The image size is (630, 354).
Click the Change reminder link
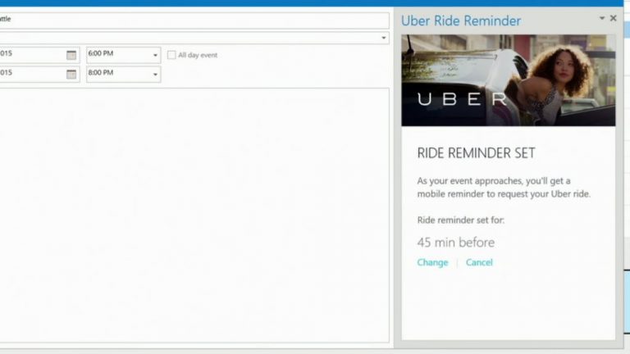click(x=432, y=262)
